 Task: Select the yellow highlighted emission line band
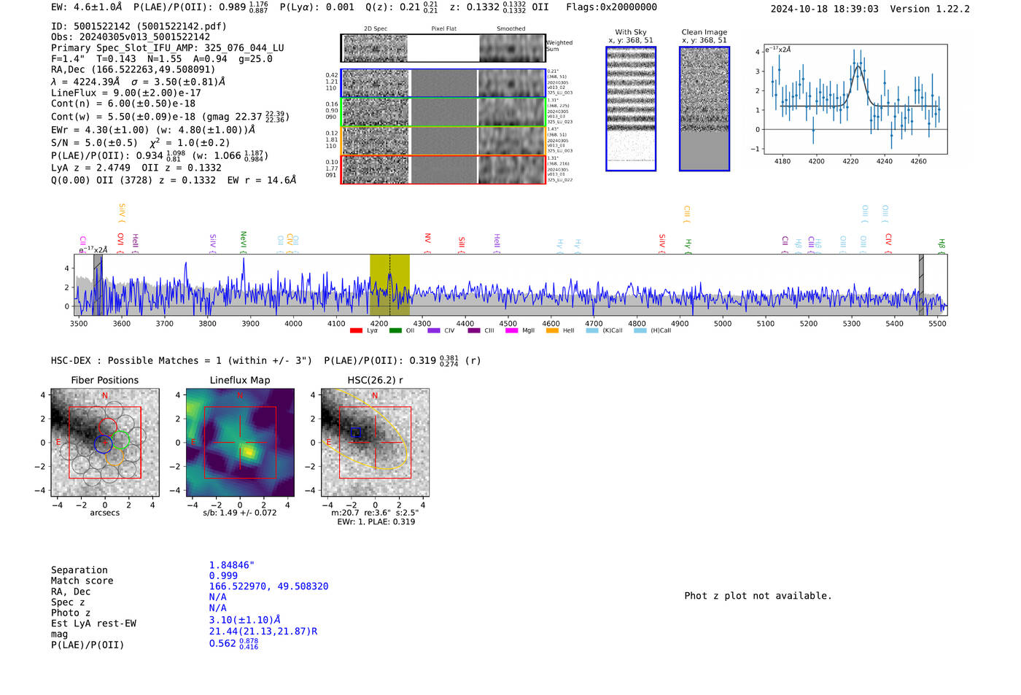389,284
